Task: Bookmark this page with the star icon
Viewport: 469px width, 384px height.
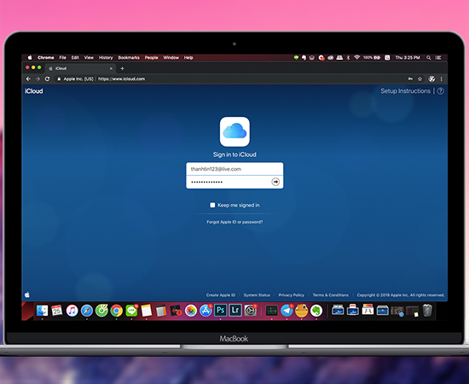Action: coord(420,79)
